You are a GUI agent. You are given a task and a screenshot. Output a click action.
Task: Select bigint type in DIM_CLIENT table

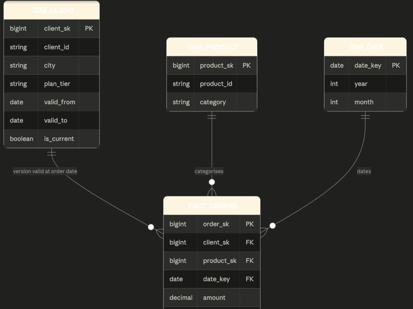pos(18,28)
